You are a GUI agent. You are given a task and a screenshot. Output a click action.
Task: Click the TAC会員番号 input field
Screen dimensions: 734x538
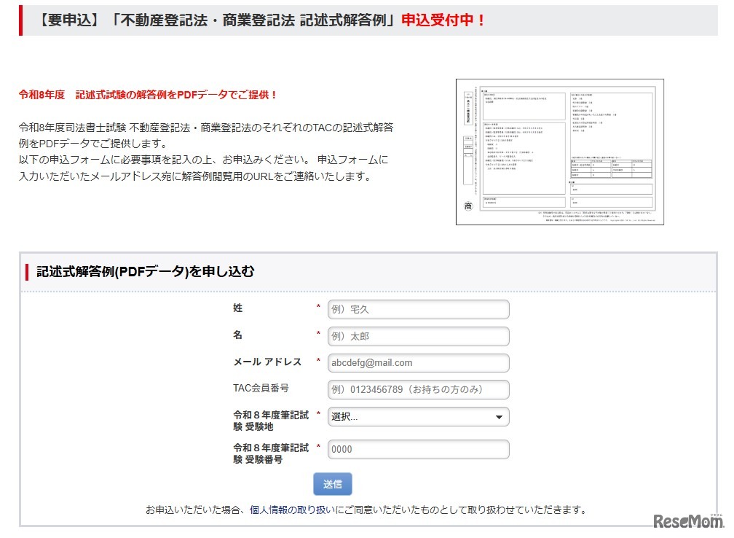click(x=418, y=389)
